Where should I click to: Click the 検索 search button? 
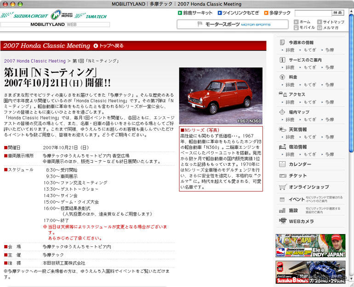pos(338,13)
